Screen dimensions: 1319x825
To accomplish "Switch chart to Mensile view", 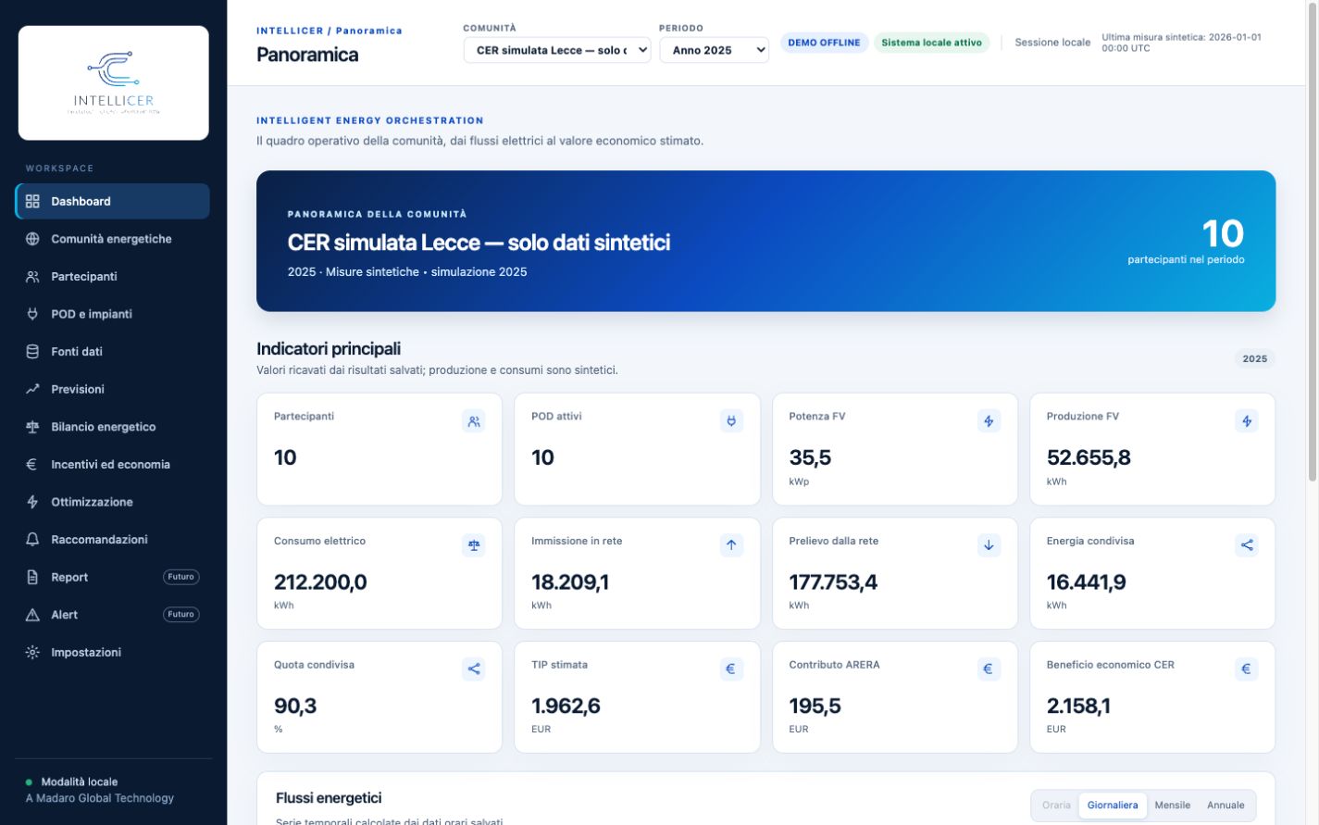I will pos(1173,806).
